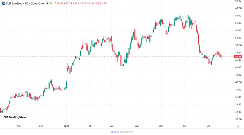
Task: Click the close value C46.95
Action: click(86, 3)
